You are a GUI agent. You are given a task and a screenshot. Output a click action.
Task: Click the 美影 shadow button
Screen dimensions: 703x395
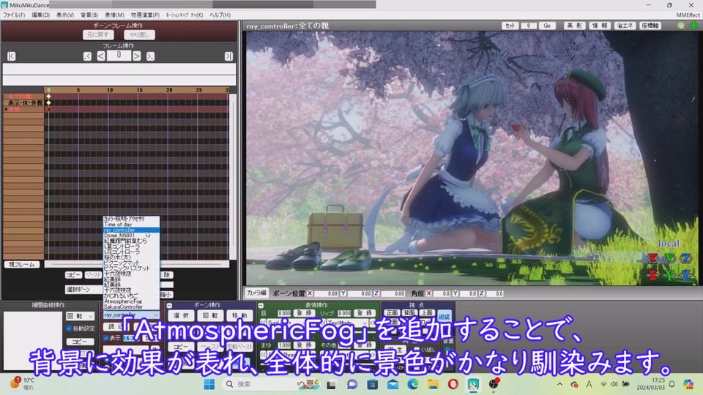574,26
